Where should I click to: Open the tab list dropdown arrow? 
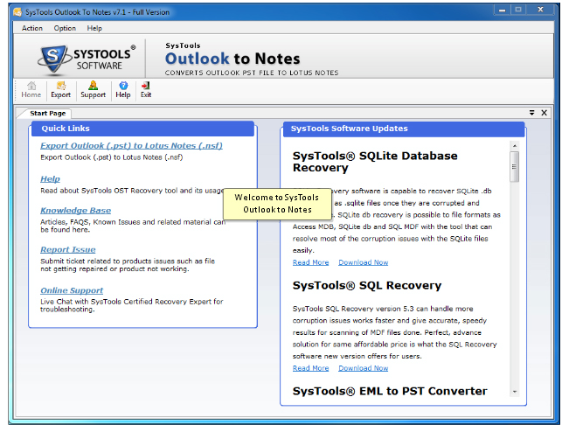point(531,113)
